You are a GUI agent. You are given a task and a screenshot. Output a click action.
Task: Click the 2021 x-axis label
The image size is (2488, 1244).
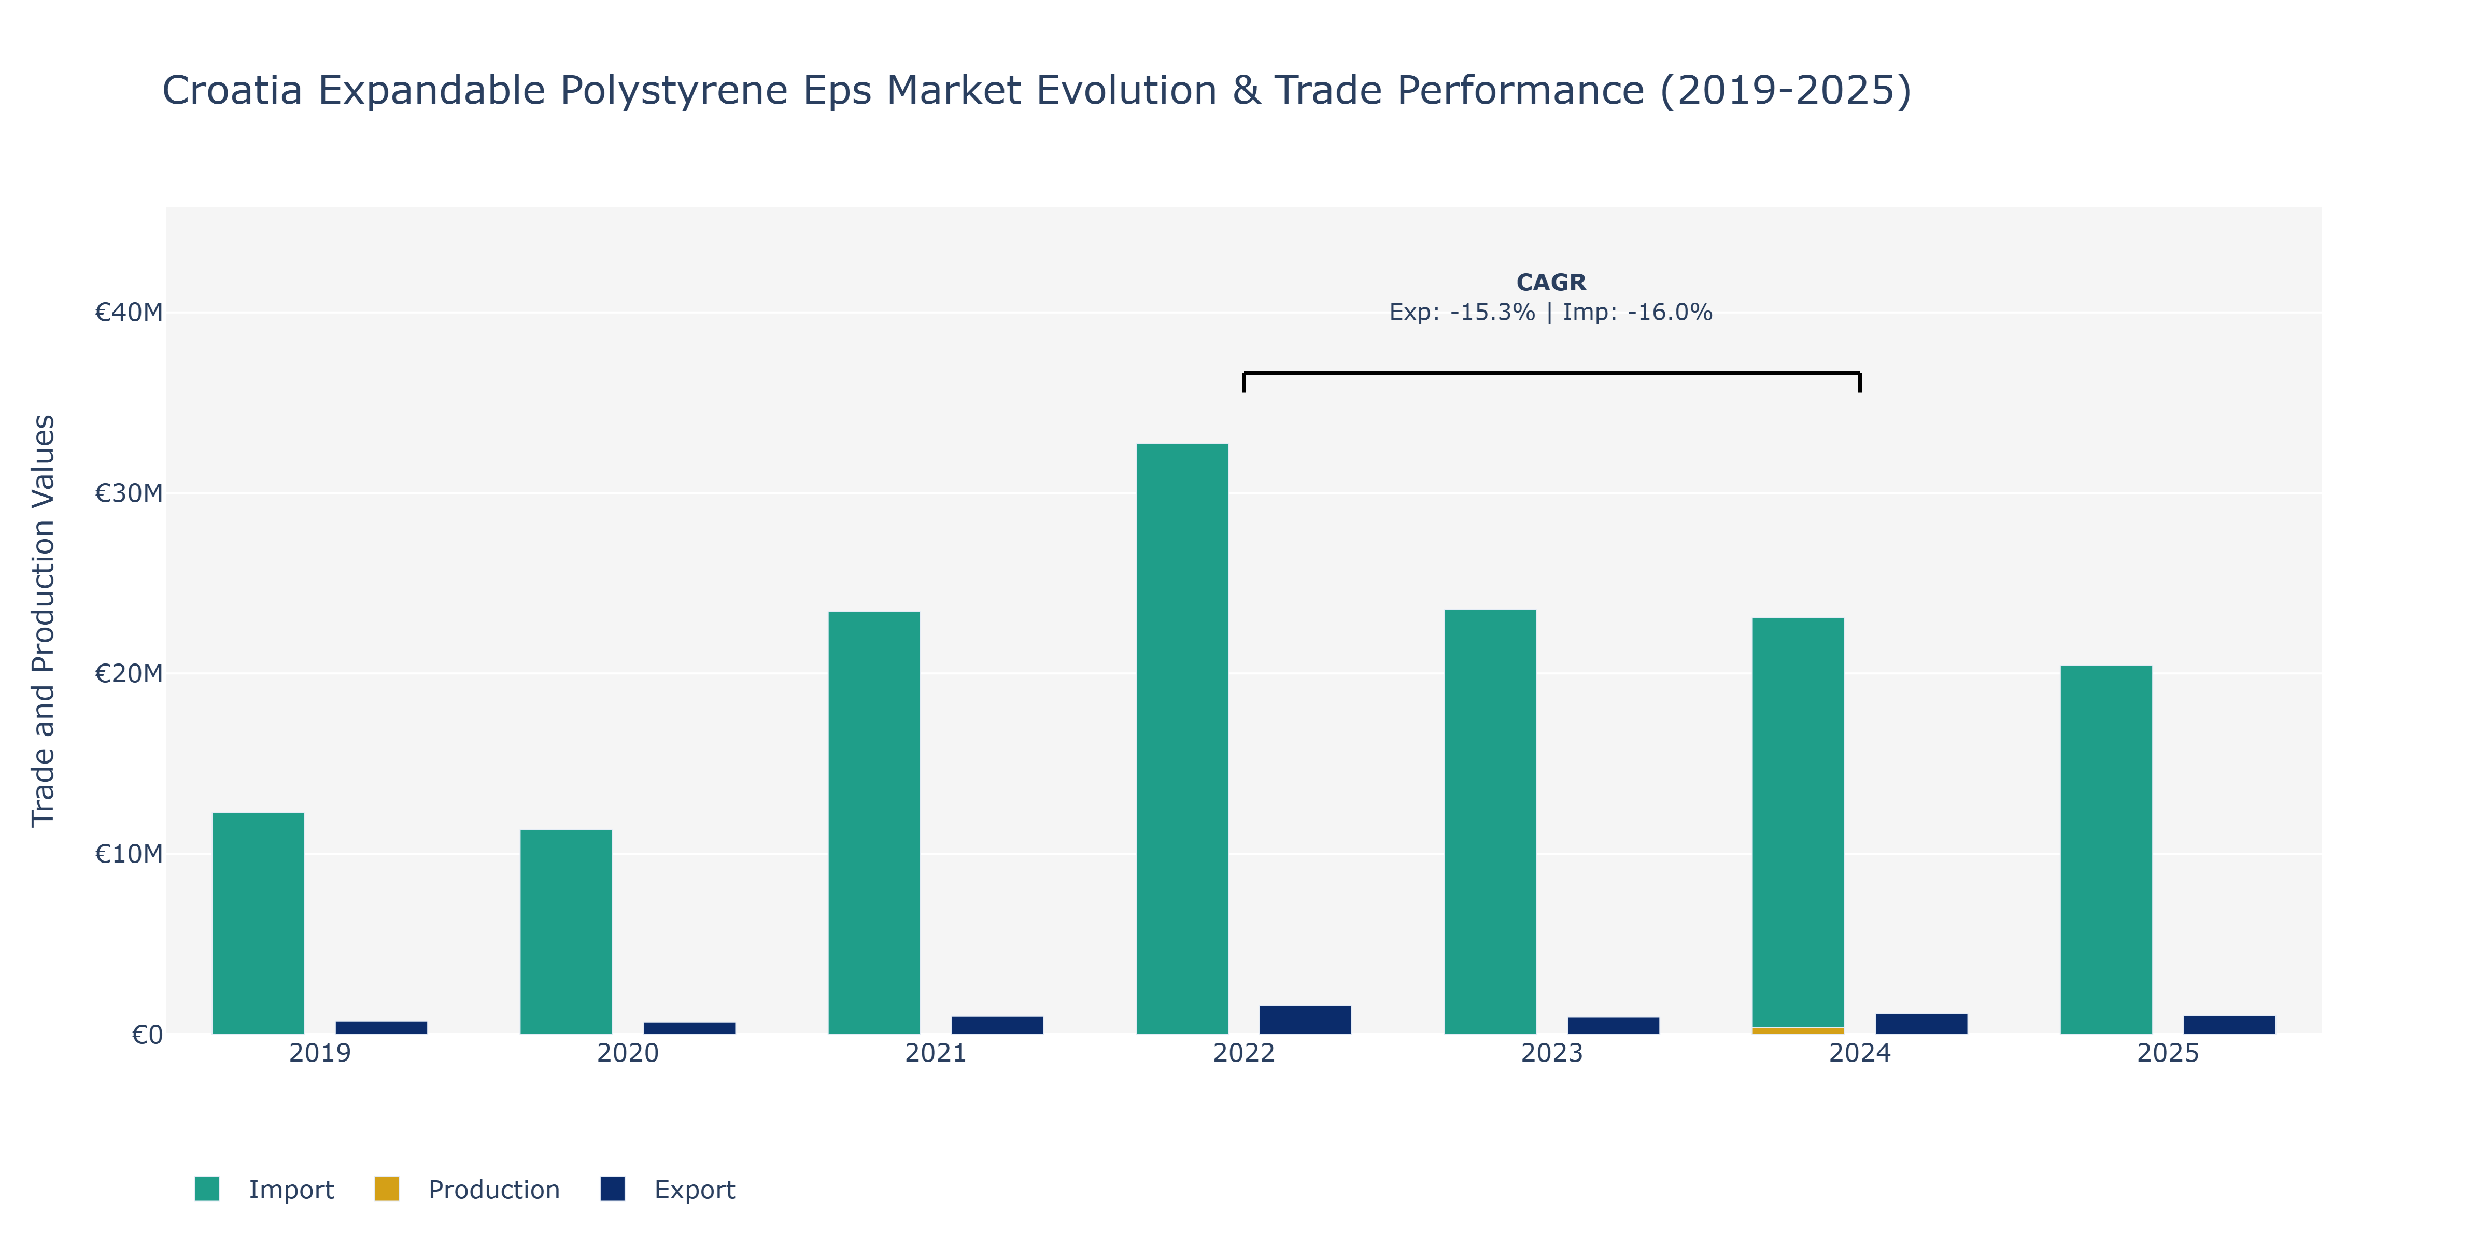936,1053
